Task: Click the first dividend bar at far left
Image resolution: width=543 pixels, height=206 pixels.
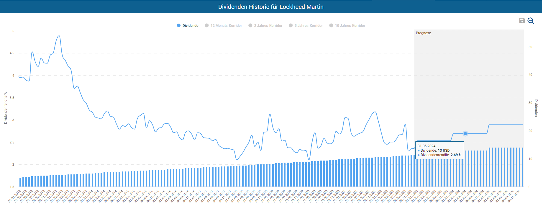Action: pos(20,182)
